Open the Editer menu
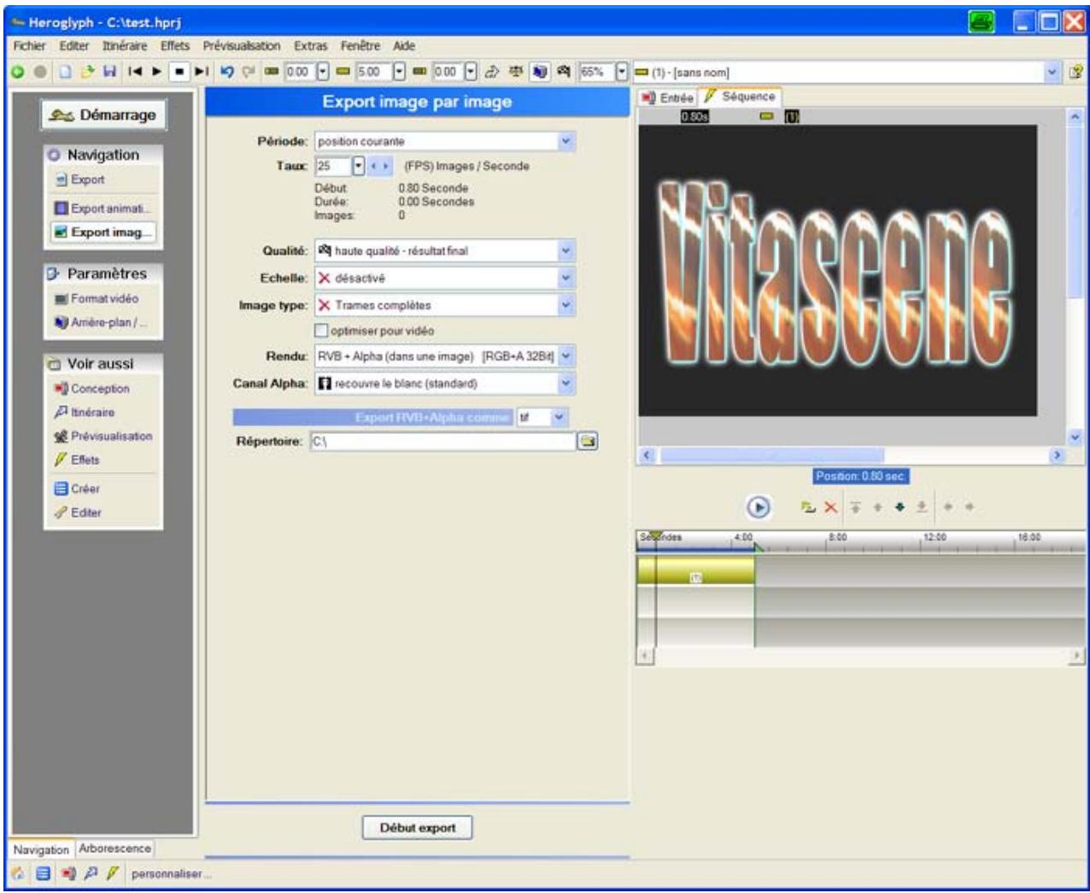1090x893 pixels. tap(74, 46)
